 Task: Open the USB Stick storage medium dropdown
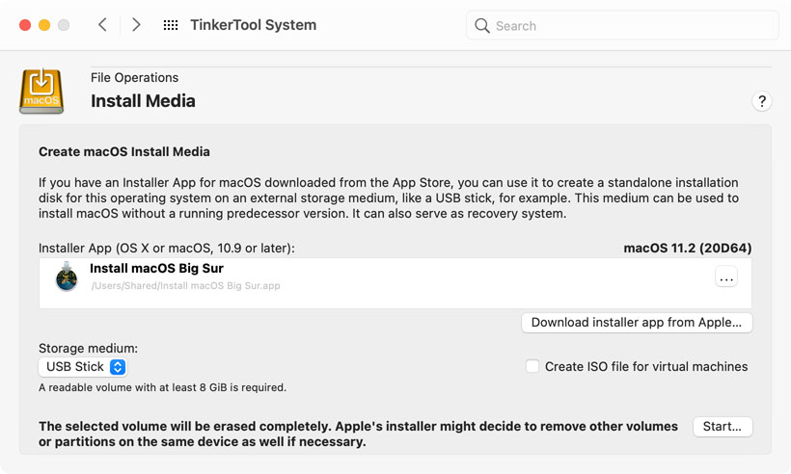click(83, 367)
